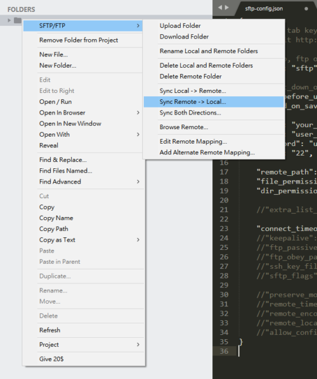Choose Copy Path entry
Viewport: 317px width, 379px height.
[x=84, y=229]
